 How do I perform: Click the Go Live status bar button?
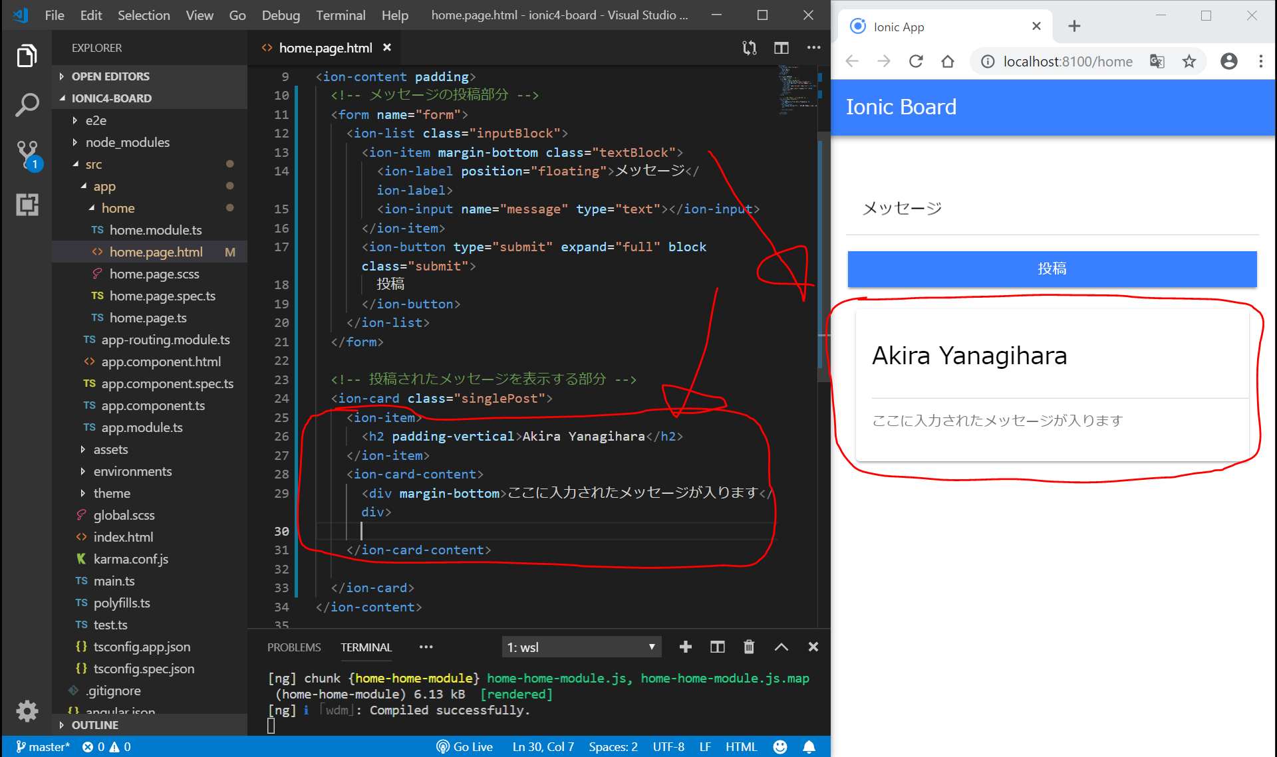(464, 746)
